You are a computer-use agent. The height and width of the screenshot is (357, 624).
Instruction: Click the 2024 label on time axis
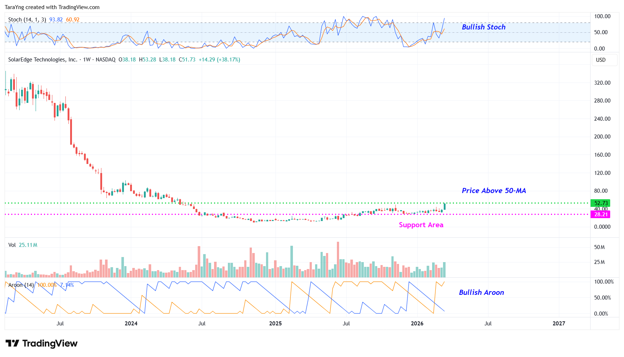[x=131, y=324]
